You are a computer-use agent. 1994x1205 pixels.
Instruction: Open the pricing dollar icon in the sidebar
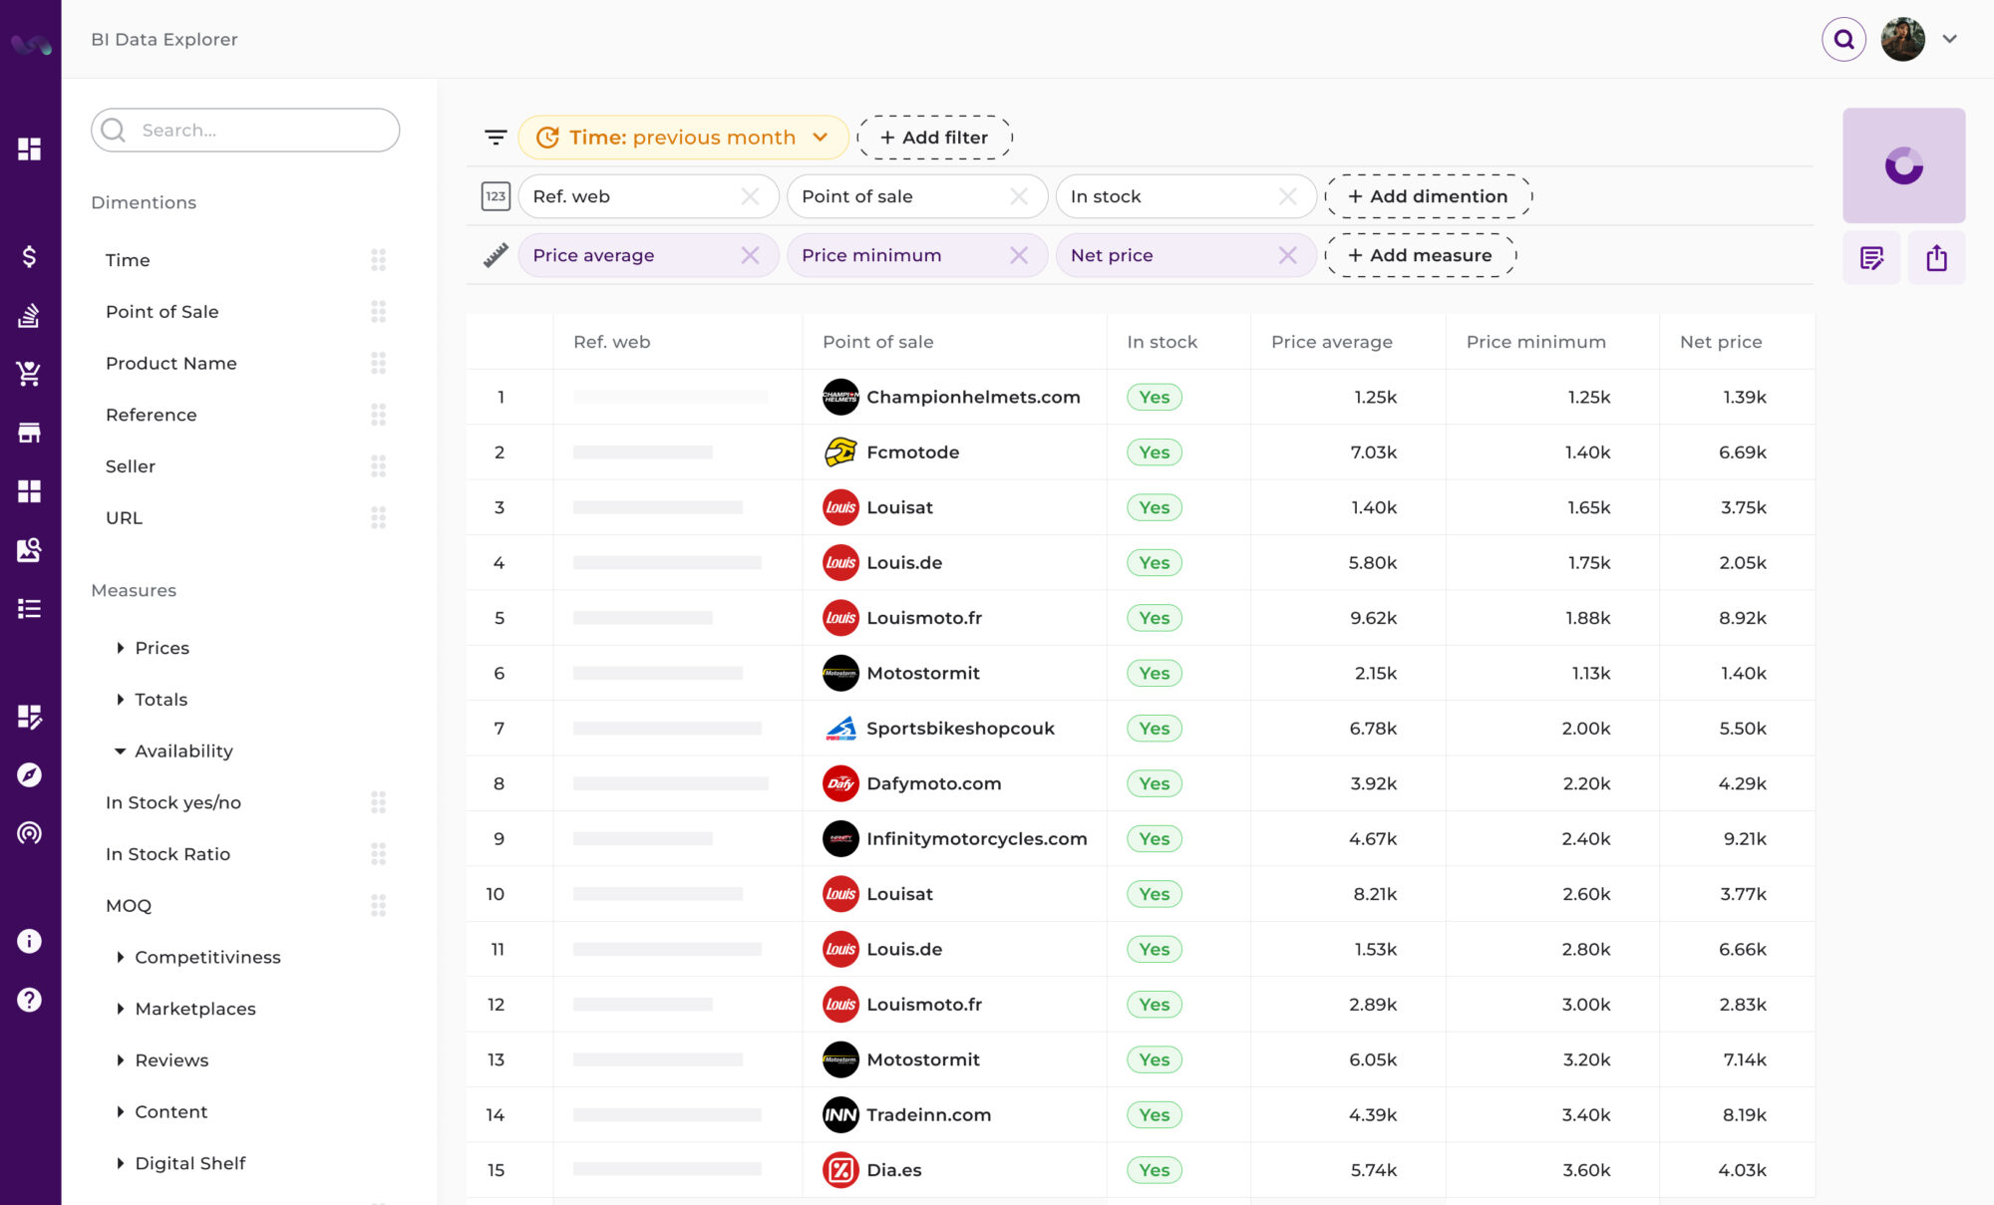[30, 256]
